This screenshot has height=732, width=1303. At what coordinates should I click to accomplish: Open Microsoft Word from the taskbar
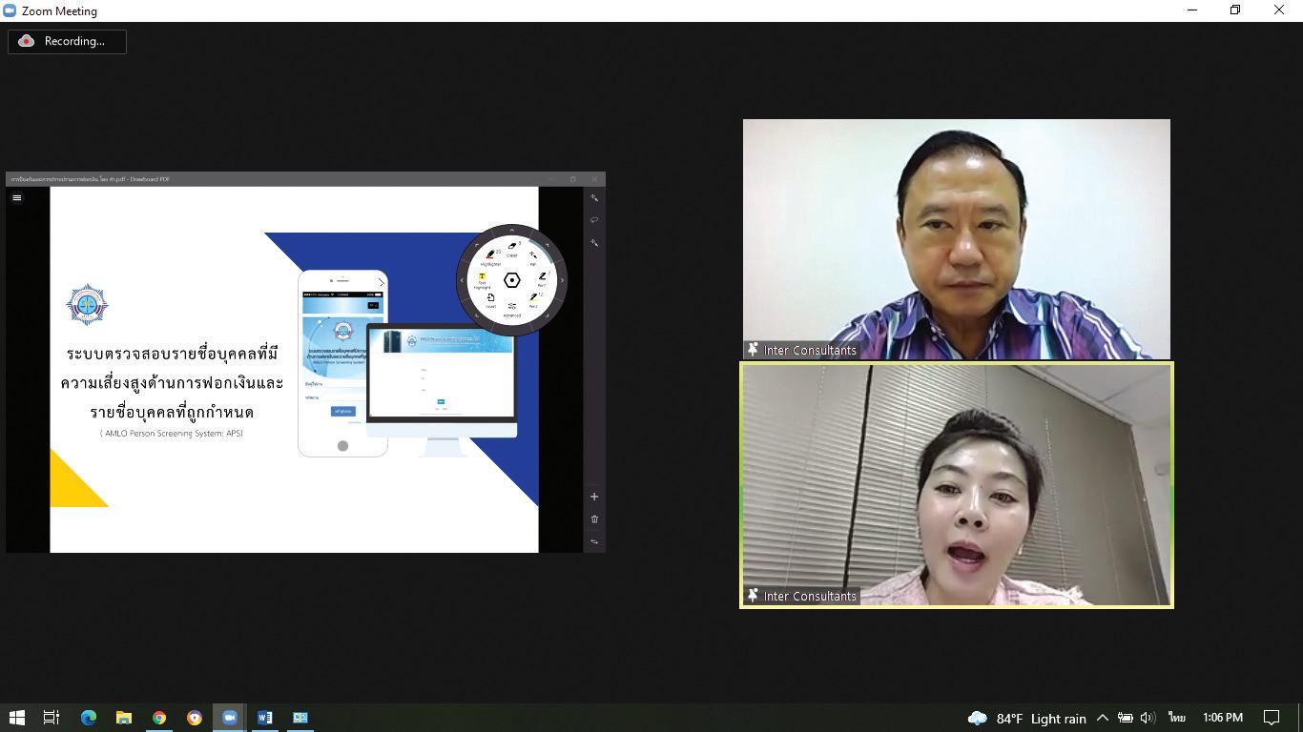click(x=265, y=718)
